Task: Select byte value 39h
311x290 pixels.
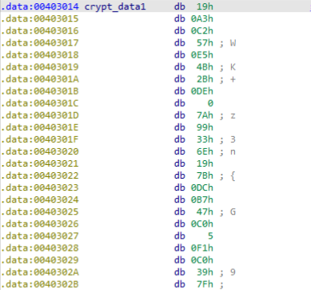Action: click(x=205, y=272)
